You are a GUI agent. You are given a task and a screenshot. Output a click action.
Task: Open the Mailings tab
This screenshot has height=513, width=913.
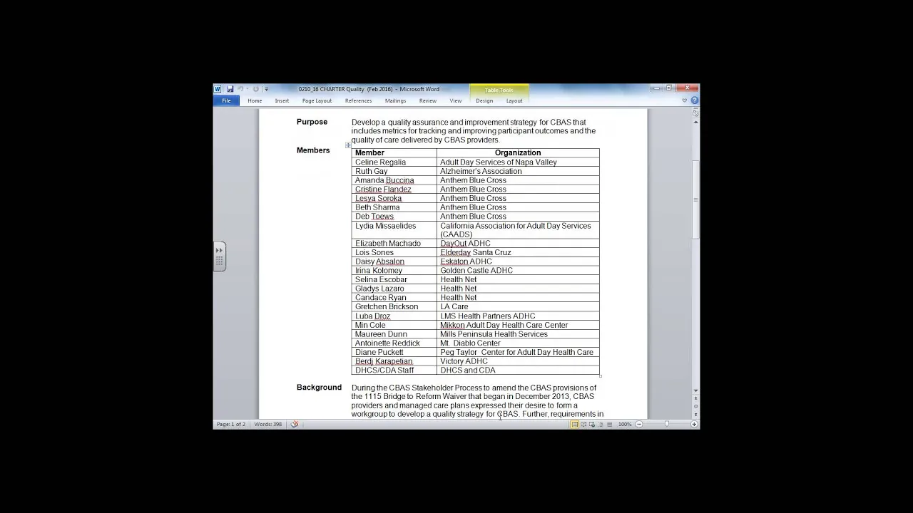pyautogui.click(x=395, y=100)
